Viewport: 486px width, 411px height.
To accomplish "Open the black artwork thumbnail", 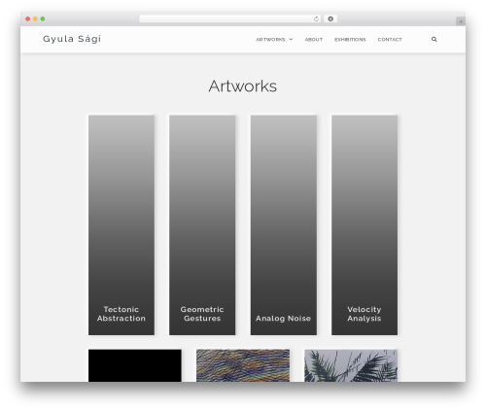I will tap(135, 365).
